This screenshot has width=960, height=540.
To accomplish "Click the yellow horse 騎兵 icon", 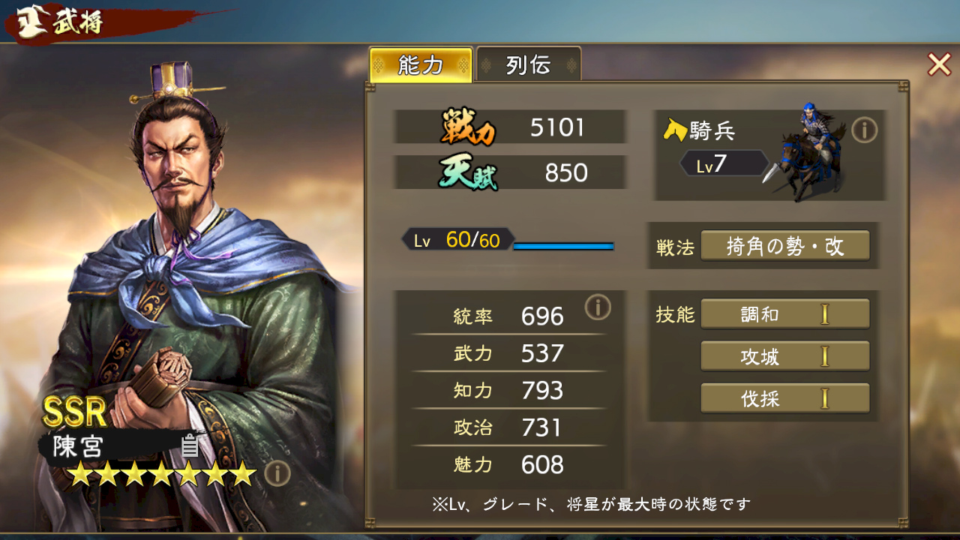I will [x=675, y=130].
